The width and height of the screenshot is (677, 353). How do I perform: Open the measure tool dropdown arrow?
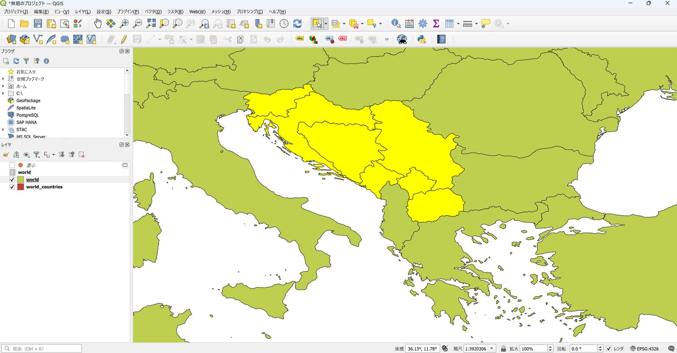[x=476, y=24]
